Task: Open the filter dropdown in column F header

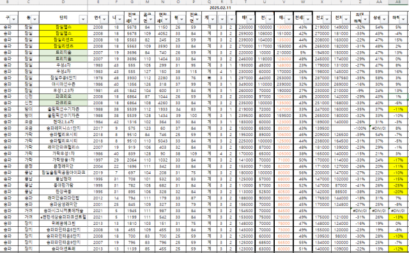Action: 120,19
